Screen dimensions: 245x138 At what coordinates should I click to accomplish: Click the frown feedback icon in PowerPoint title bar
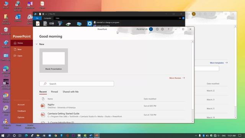click(x=162, y=29)
